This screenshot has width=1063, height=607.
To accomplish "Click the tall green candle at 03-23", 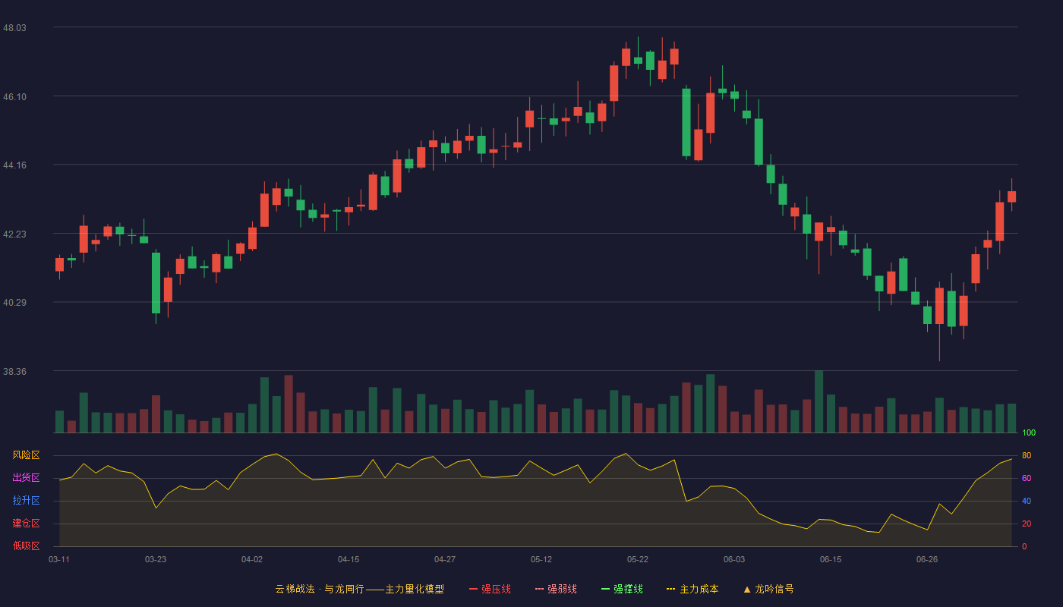I will (156, 283).
